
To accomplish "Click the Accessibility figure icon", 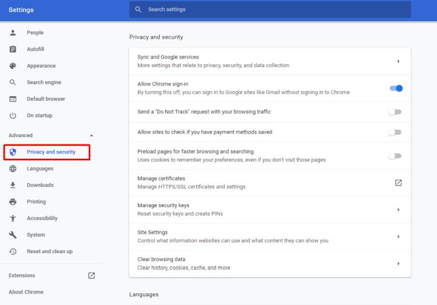I will (x=13, y=219).
